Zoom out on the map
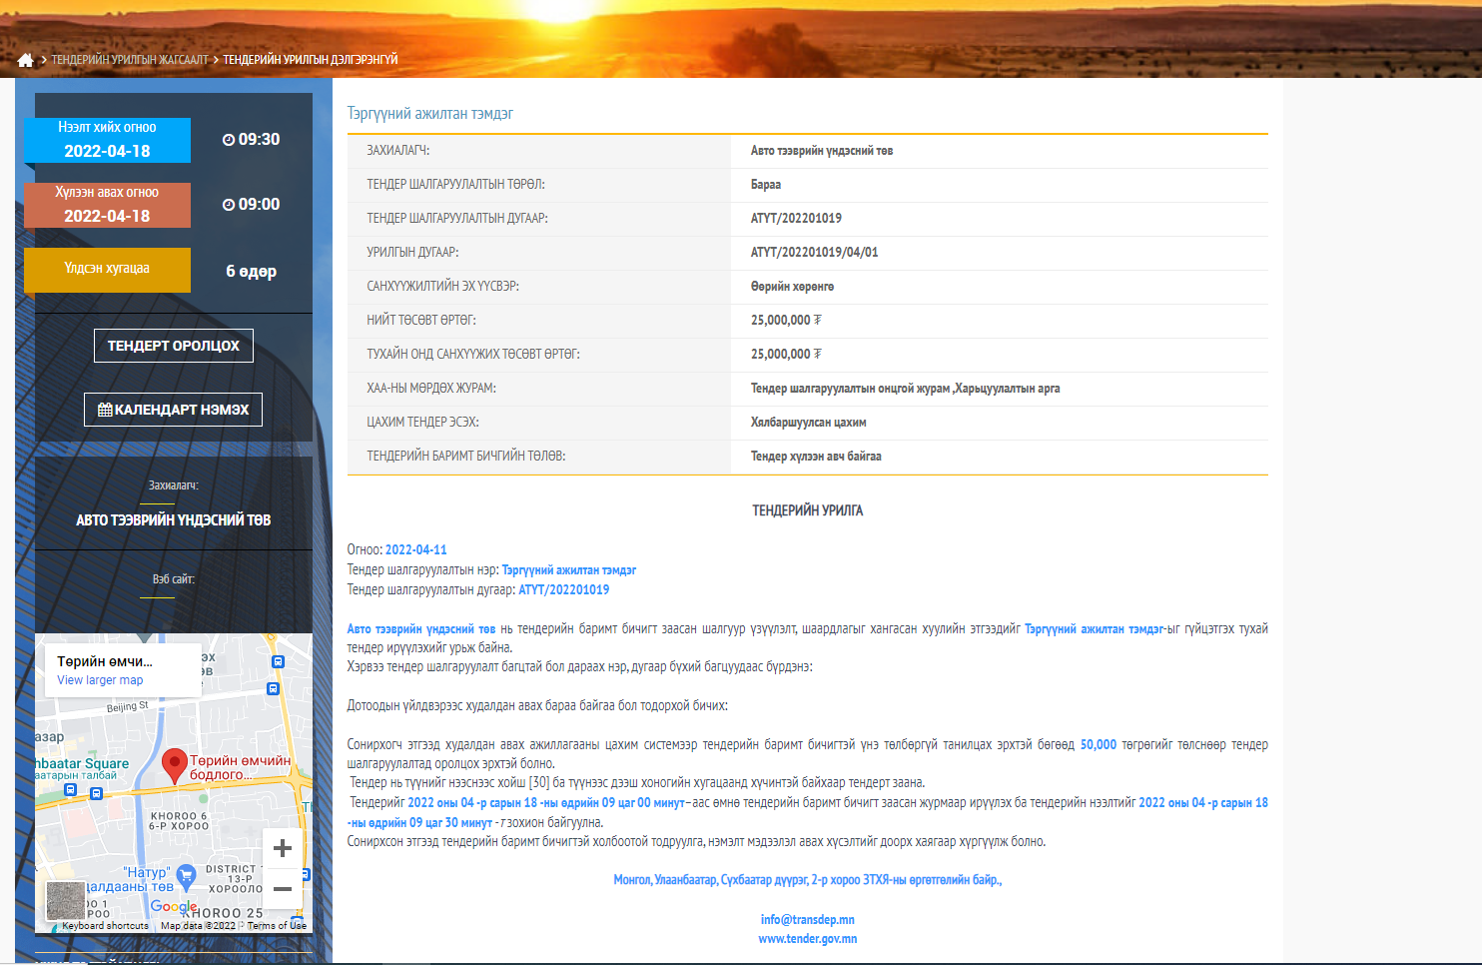Viewport: 1482px width, 965px height. coord(283,889)
